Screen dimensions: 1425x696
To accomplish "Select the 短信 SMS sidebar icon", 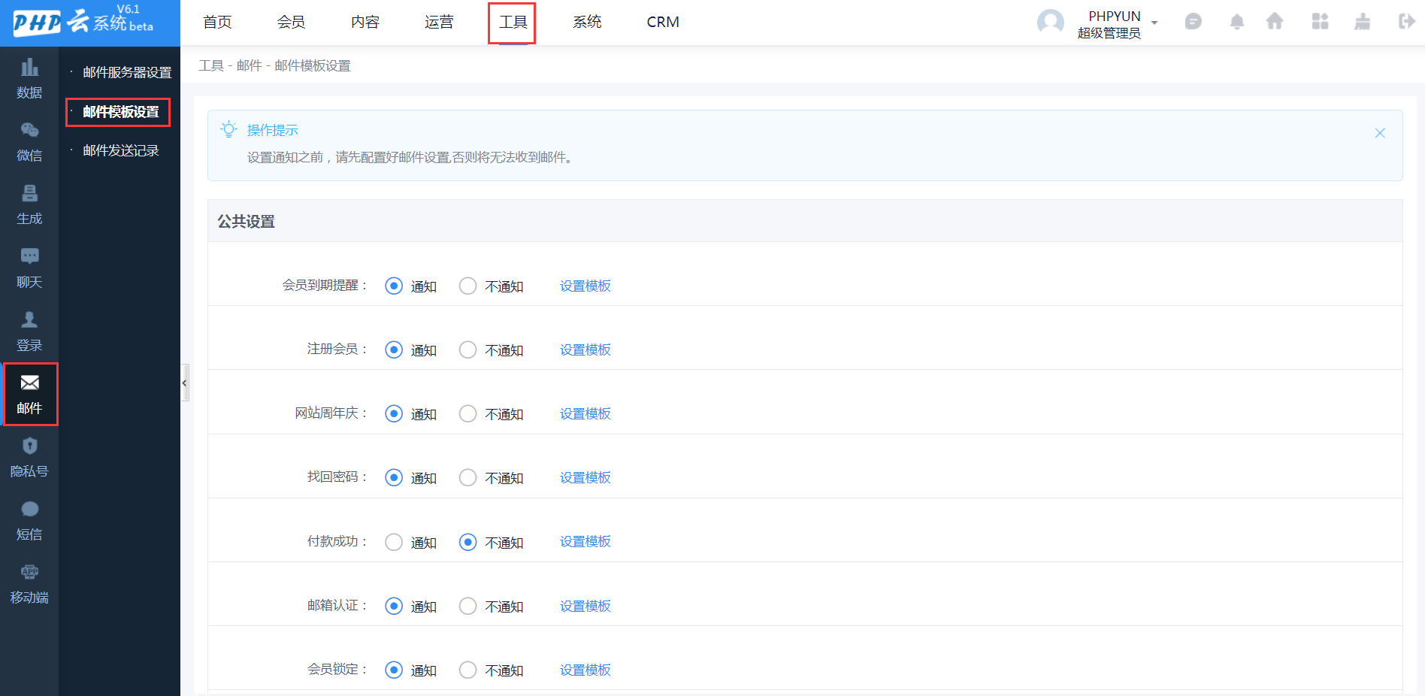I will tap(29, 520).
